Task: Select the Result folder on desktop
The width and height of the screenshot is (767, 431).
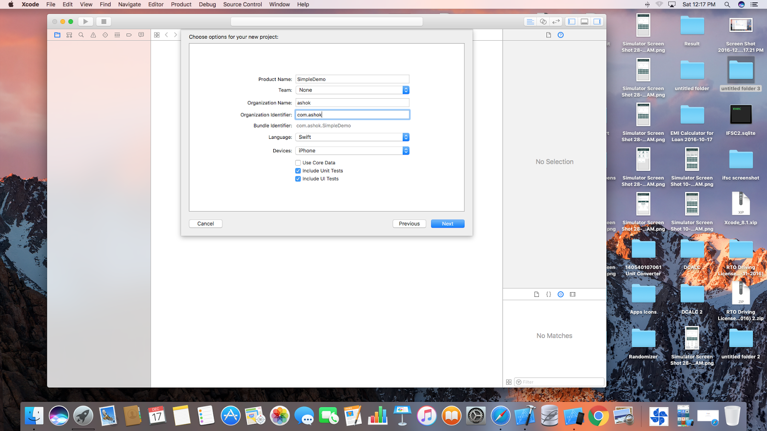Action: click(692, 30)
